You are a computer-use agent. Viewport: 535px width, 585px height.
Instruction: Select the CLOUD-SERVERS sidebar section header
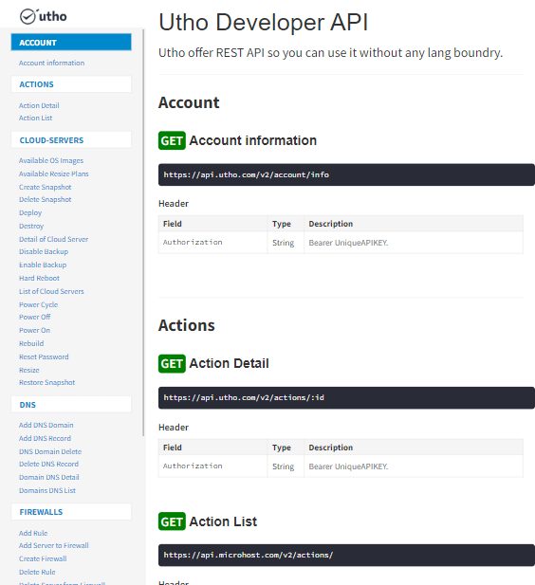(71, 140)
